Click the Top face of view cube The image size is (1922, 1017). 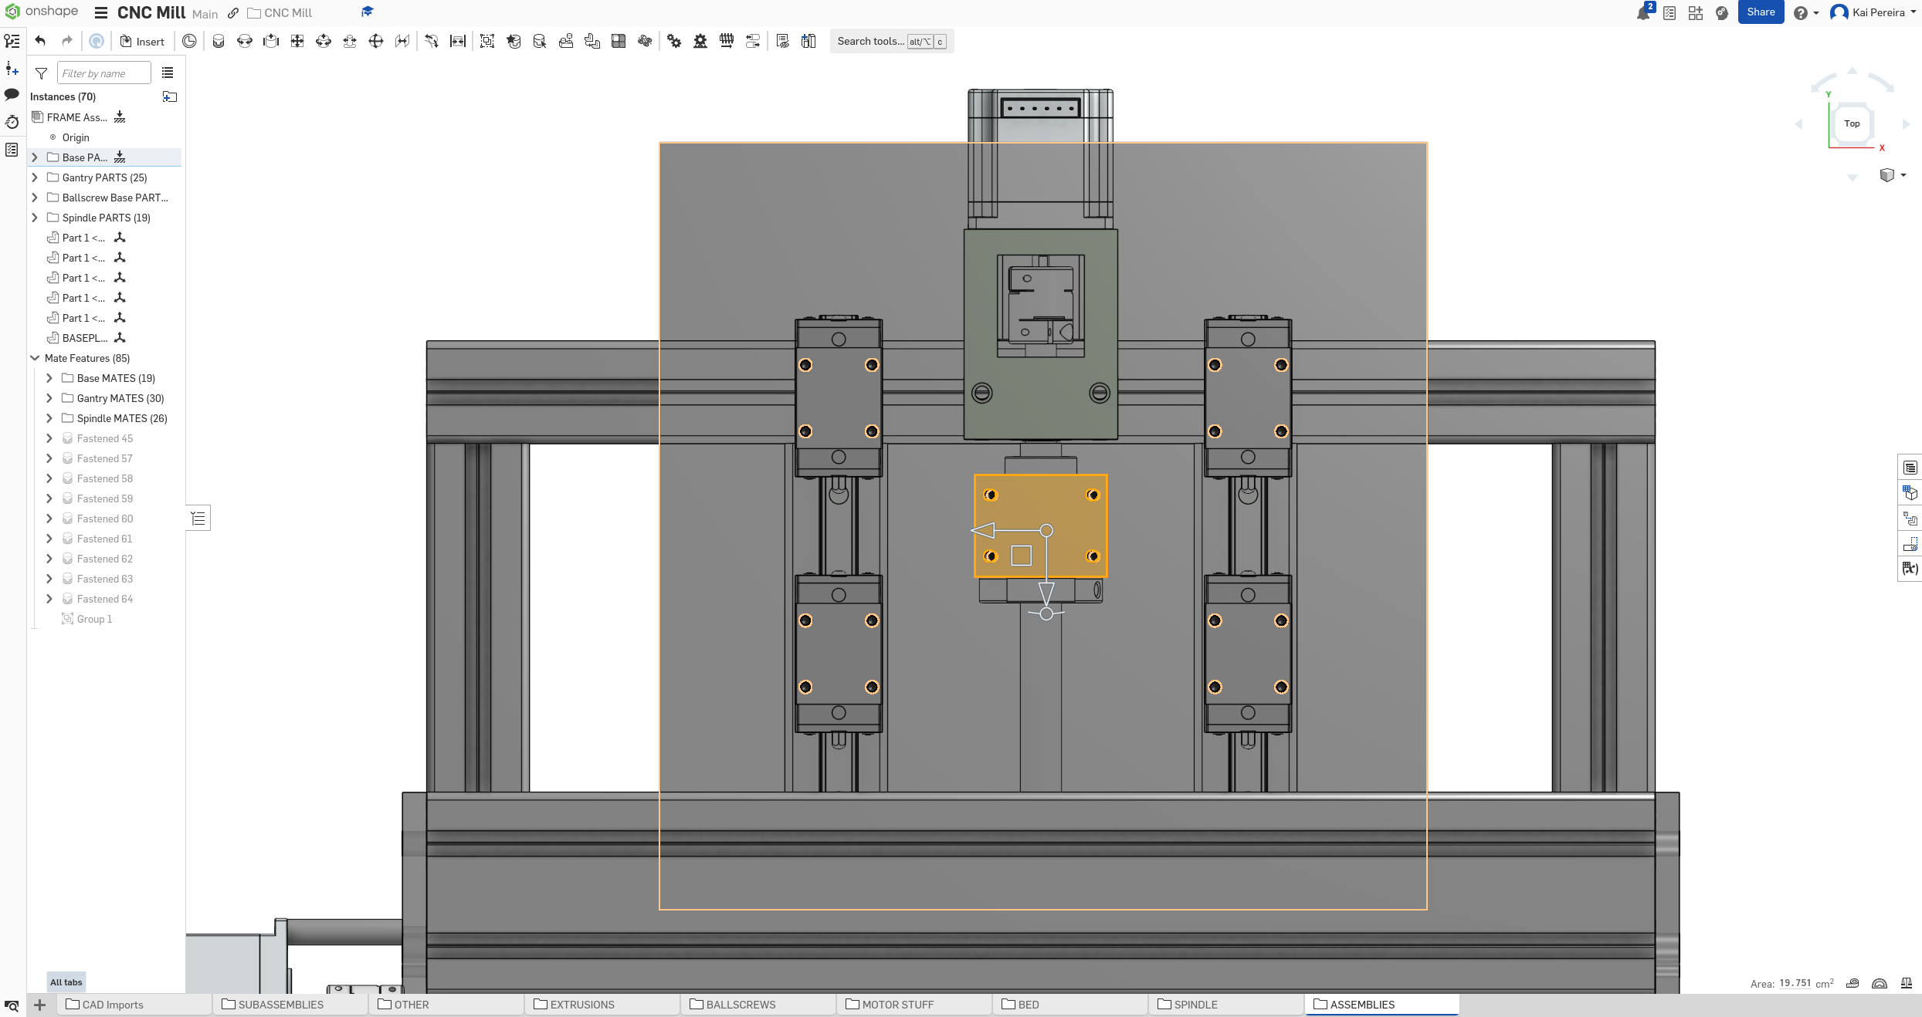pyautogui.click(x=1851, y=123)
